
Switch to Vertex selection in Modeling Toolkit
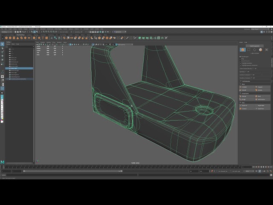[x=249, y=50]
